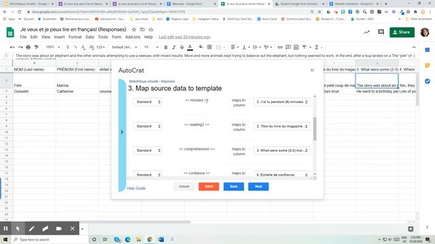435x244 pixels.
Task: Click the Insert comment icon
Action: 288,47
